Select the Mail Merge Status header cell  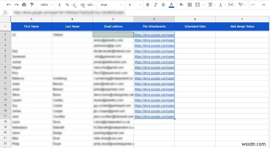(x=242, y=26)
